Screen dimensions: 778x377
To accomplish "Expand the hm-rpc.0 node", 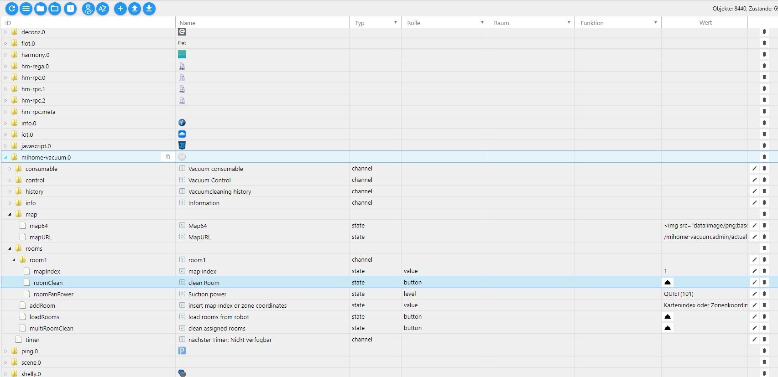I will click(x=5, y=77).
